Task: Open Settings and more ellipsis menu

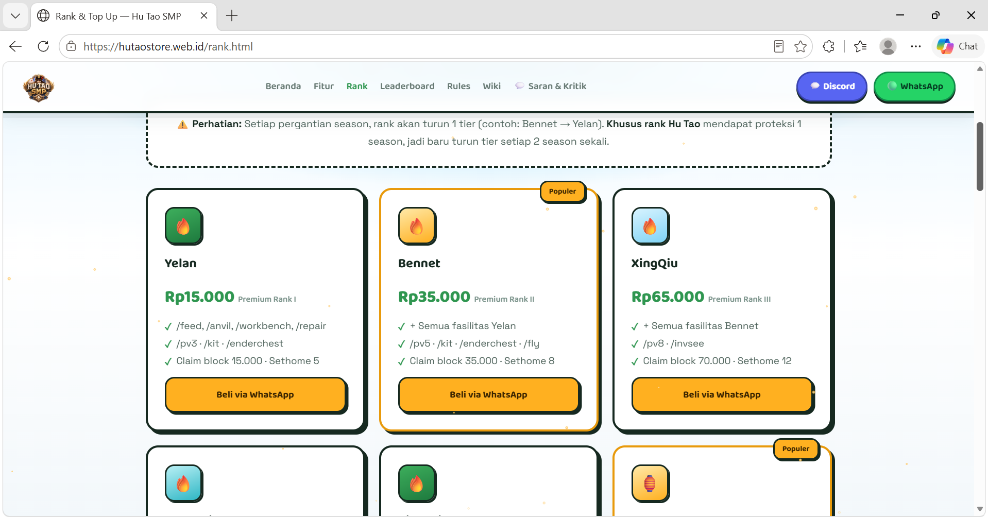Action: 915,46
